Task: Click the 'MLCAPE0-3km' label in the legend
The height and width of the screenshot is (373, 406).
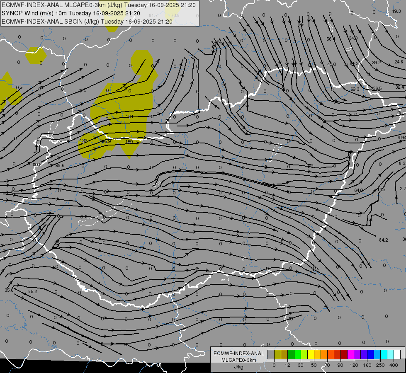Action: click(239, 360)
